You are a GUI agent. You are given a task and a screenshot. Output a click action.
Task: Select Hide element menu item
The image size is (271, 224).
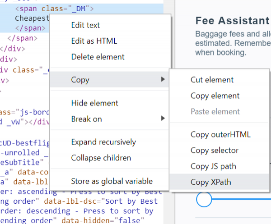(x=95, y=103)
